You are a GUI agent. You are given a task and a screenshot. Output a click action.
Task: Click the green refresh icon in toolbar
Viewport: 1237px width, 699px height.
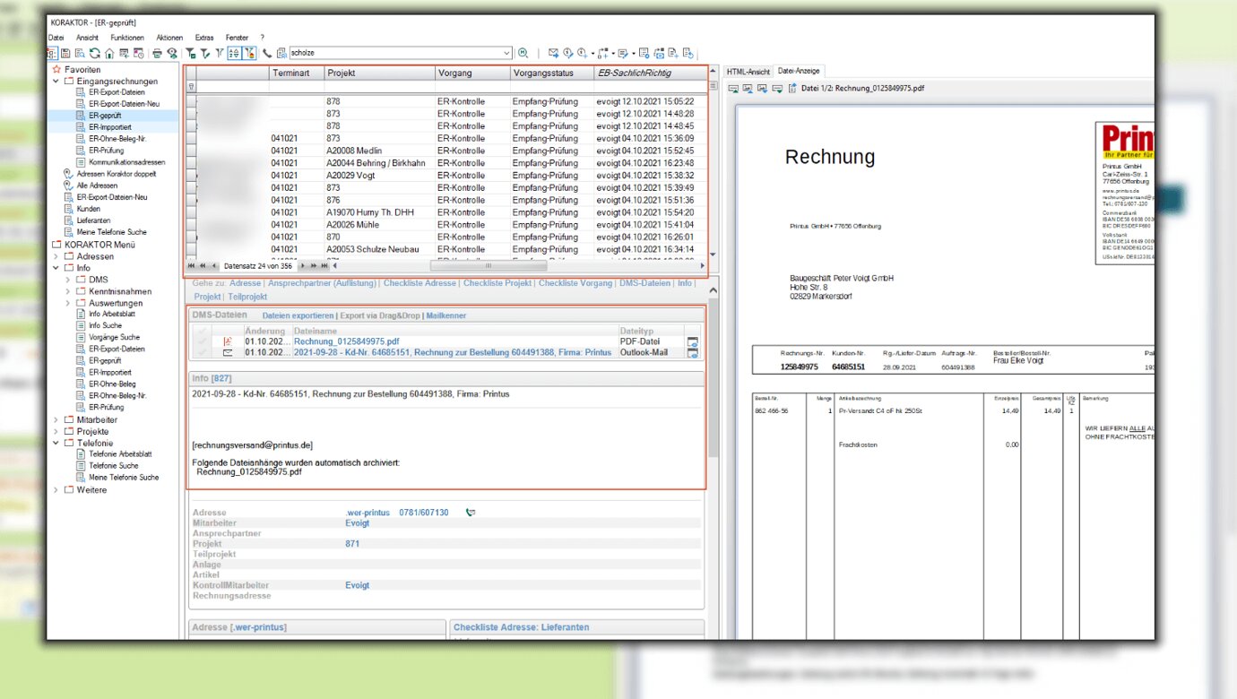click(95, 54)
